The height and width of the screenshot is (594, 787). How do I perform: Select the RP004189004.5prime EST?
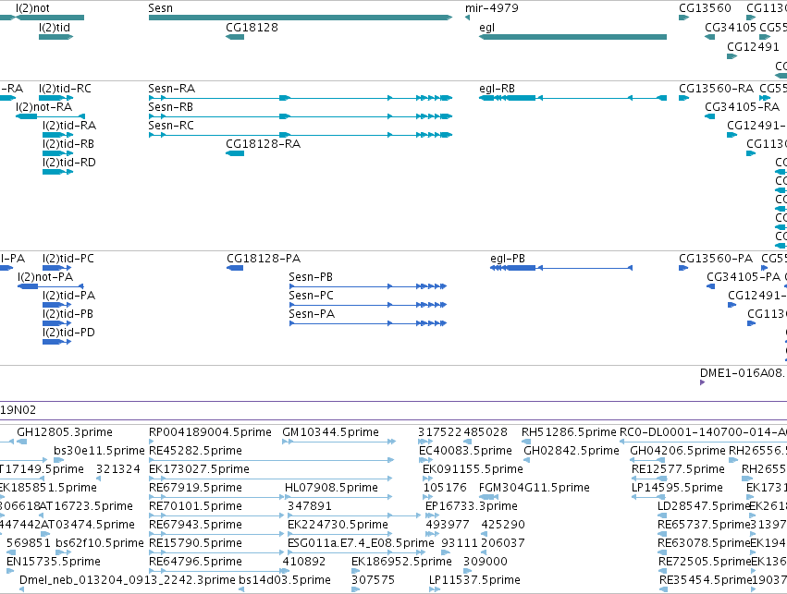click(153, 442)
